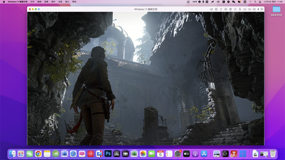285x160 pixels.
Task: Click the date and time in menu bar
Action: pyautogui.click(x=273, y=2)
